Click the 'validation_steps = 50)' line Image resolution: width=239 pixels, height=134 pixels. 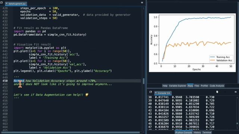click(x=39, y=18)
